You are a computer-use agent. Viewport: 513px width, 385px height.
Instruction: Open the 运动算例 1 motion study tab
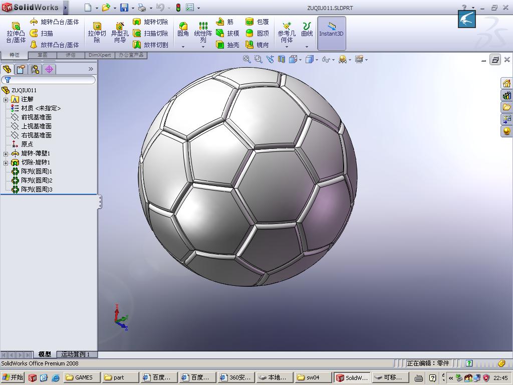[76, 354]
